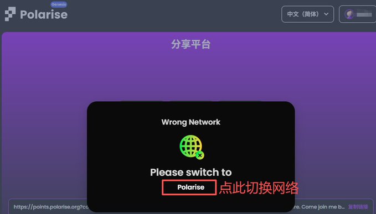
Task: Click the 分享平台 heading
Action: 191,44
